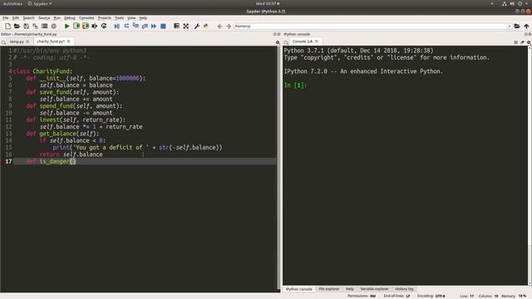Click the @ symbol finder icon
Screen dimensions: 532x299
coord(53,26)
